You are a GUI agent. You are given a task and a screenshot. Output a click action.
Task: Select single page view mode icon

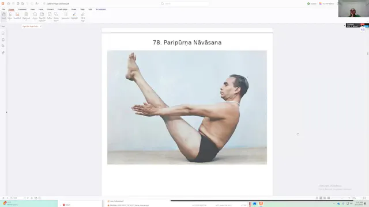317,198
